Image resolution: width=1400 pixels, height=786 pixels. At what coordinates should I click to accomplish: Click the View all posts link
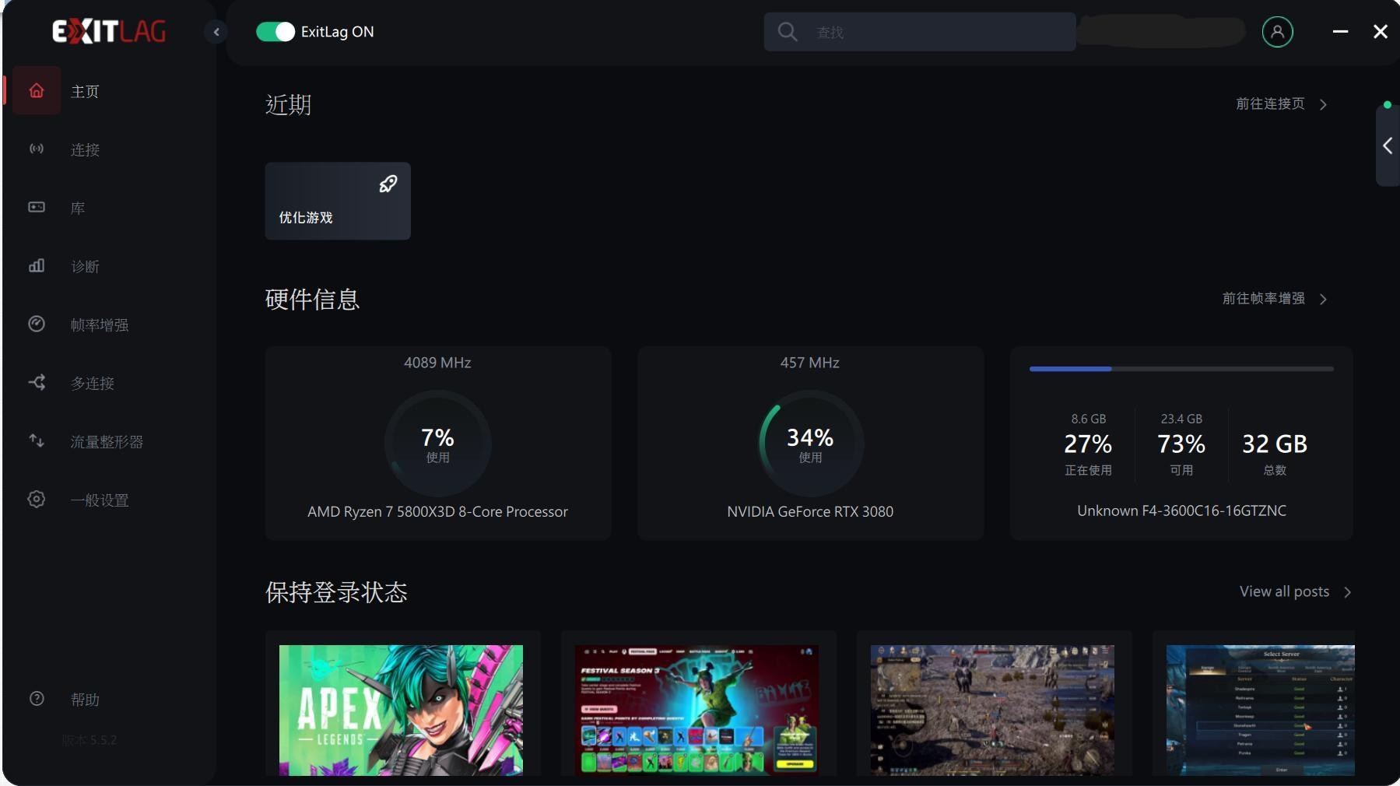coord(1284,591)
